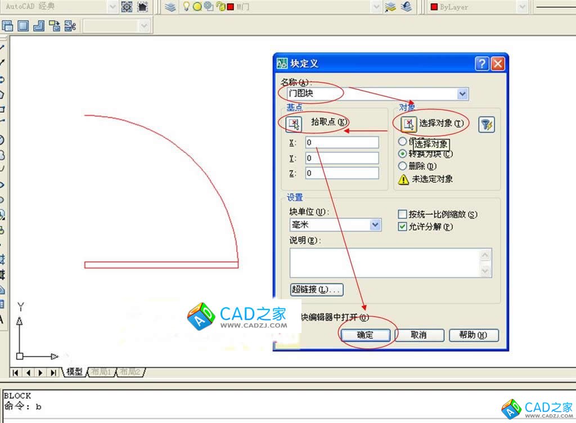Open the 块单位 units dropdown
This screenshot has height=423, width=576.
(376, 224)
